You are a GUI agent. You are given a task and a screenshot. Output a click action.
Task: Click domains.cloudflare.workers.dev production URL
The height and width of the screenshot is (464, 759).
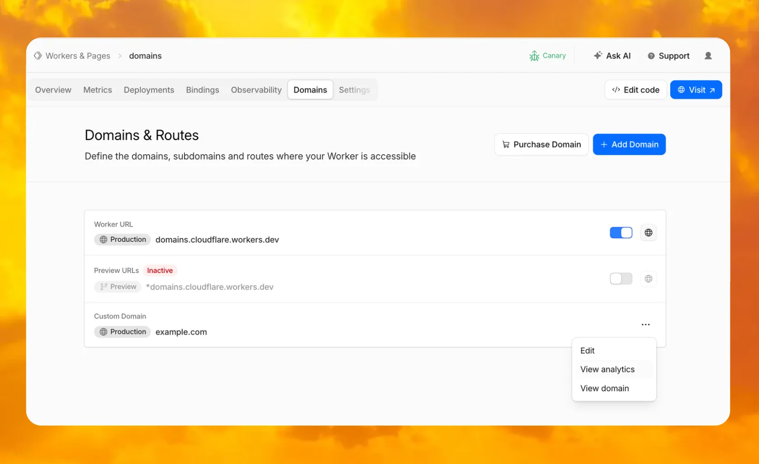pos(217,240)
